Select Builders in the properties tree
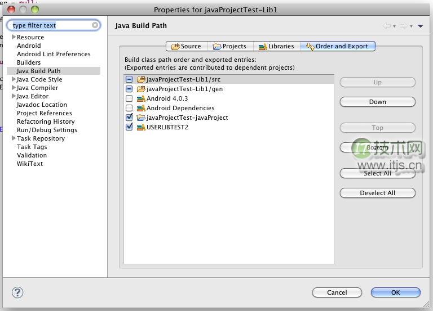Screen dimensions: 433x311 pos(29,62)
